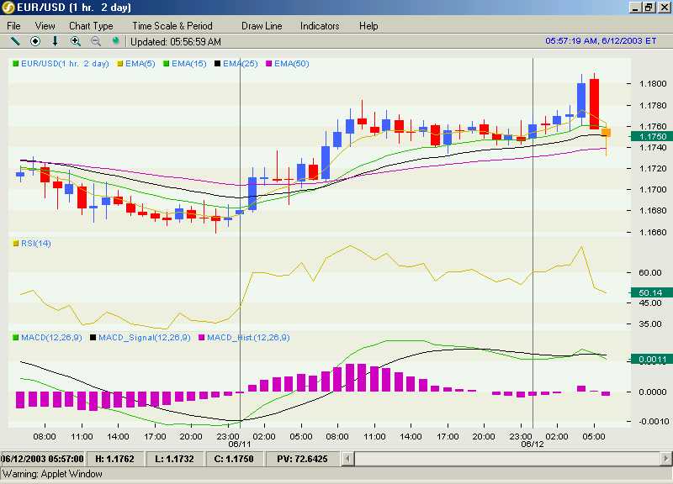Open the Draw Line menu
673x484 pixels.
262,26
